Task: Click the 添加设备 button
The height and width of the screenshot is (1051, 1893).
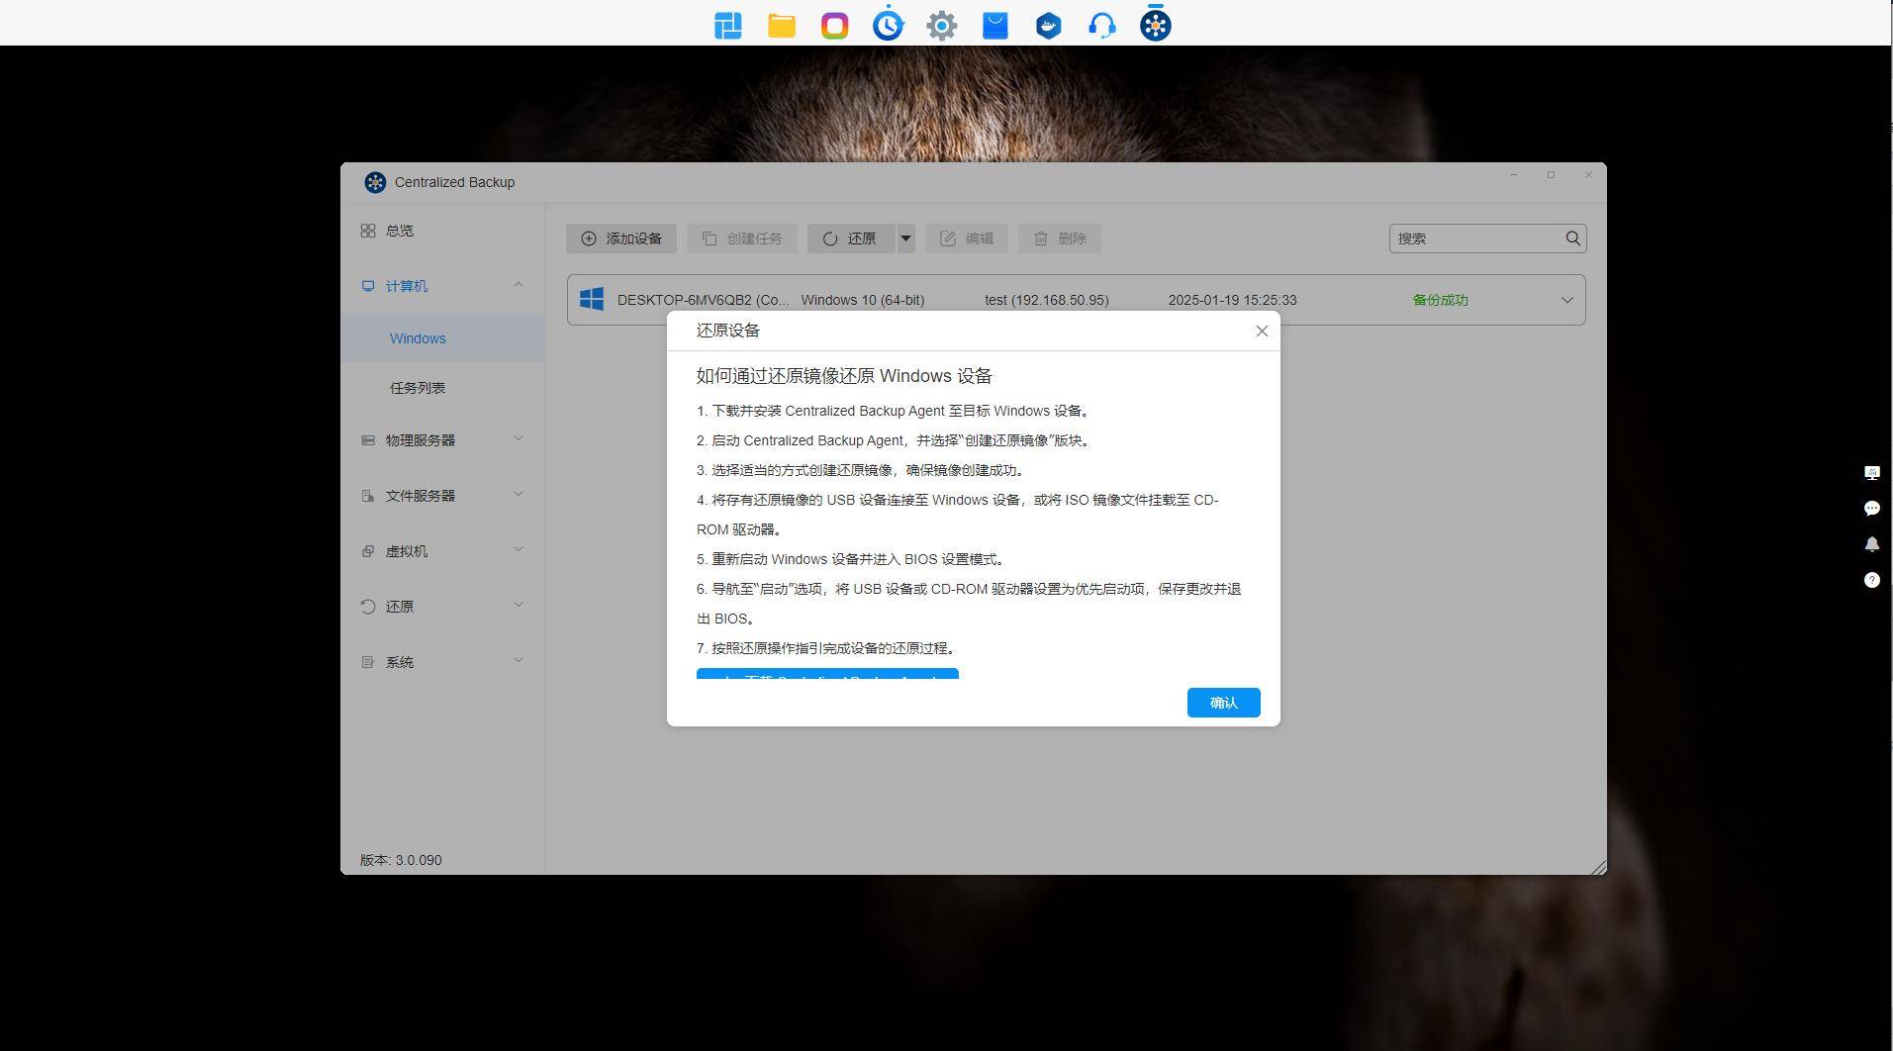Action: click(621, 239)
